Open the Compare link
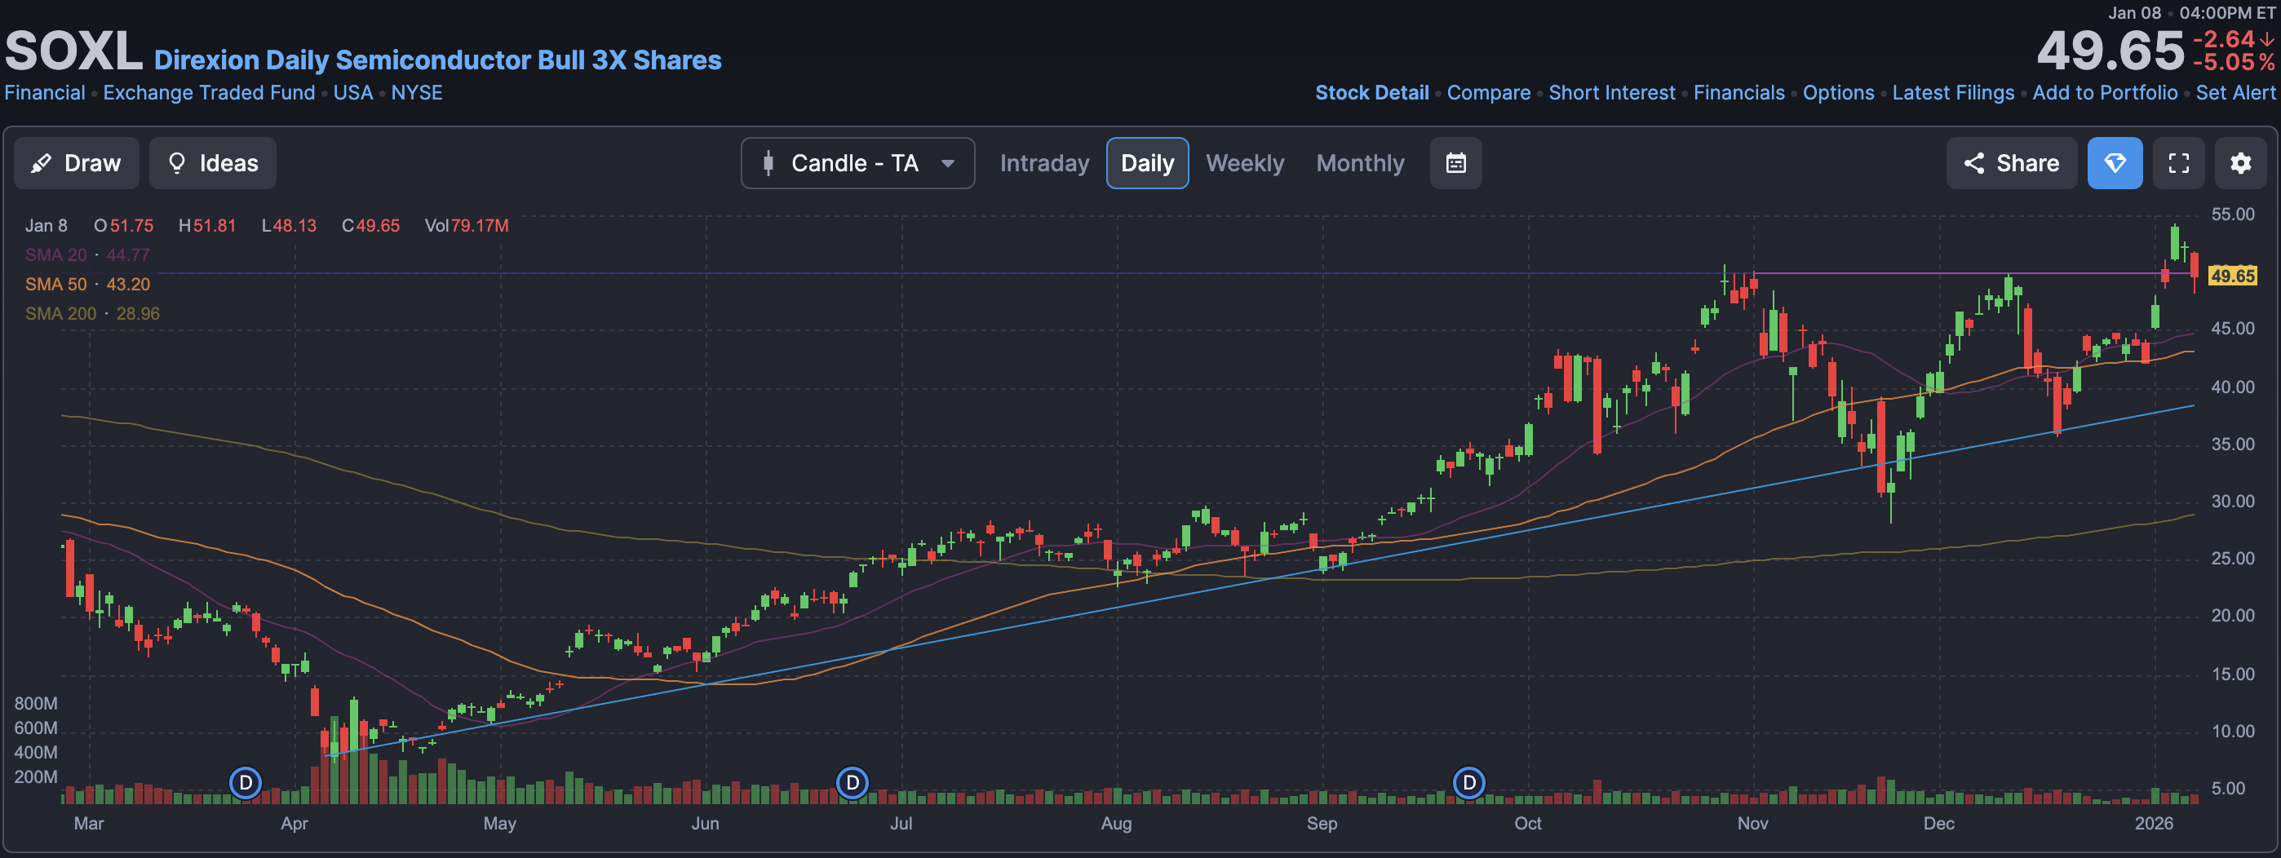Viewport: 2281px width, 858px height. coord(1489,93)
